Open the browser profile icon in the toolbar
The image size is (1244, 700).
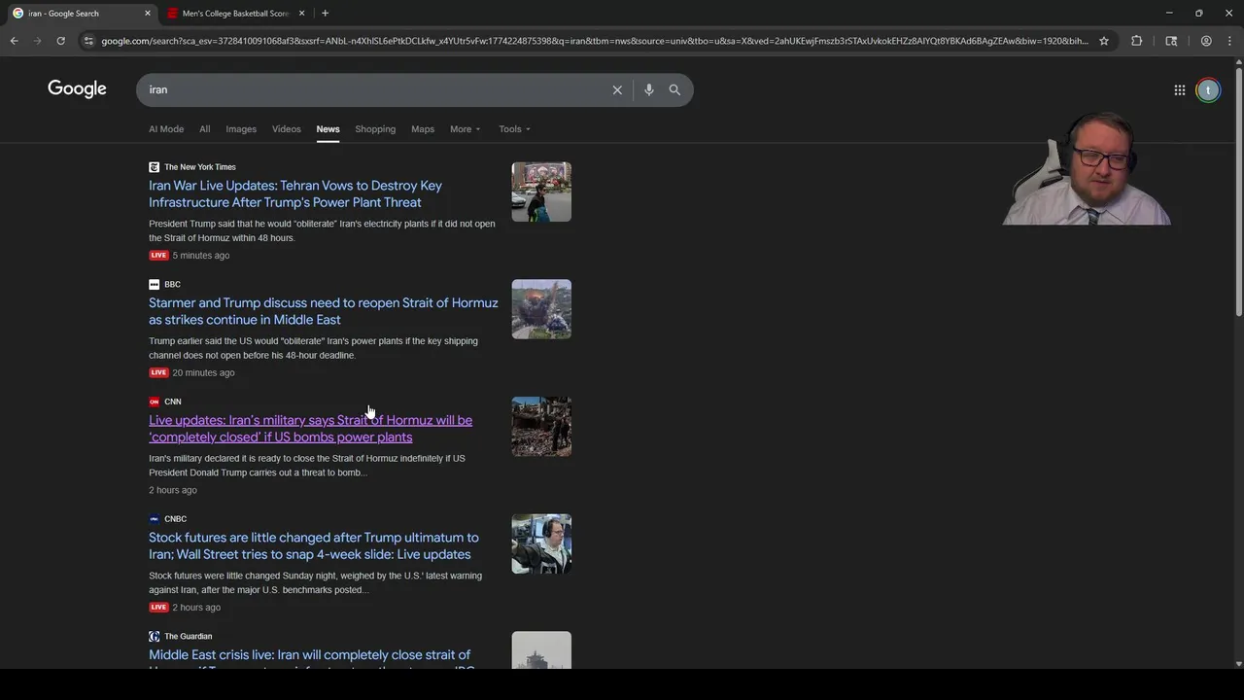(1206, 41)
